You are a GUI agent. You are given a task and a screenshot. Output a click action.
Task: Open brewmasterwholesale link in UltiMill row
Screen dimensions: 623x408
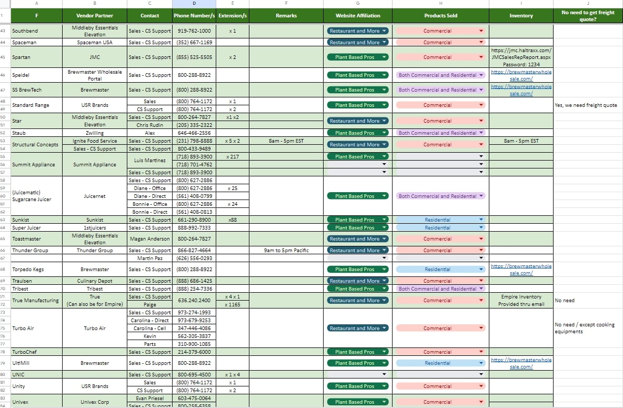pos(521,363)
